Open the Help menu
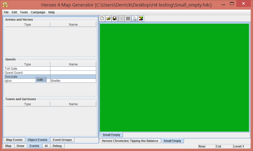This screenshot has width=253, height=151. click(x=51, y=12)
